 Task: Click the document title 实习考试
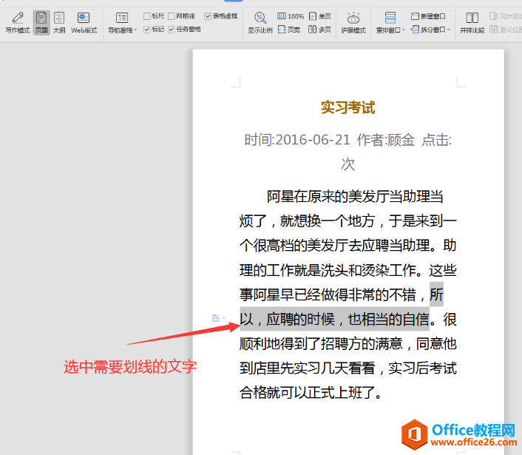click(x=348, y=107)
